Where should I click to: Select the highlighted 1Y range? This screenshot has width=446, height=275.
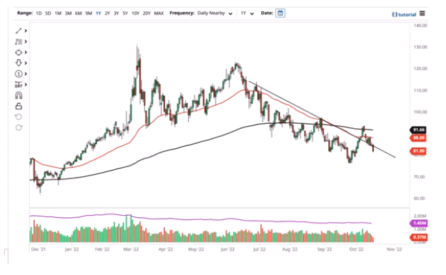98,13
